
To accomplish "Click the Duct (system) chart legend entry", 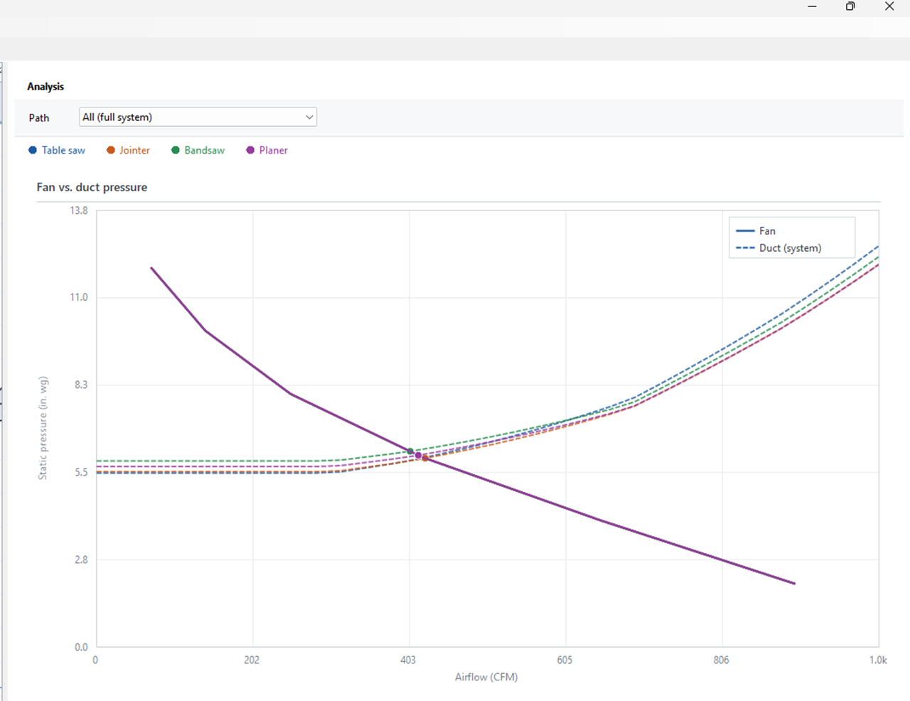I will [x=778, y=248].
